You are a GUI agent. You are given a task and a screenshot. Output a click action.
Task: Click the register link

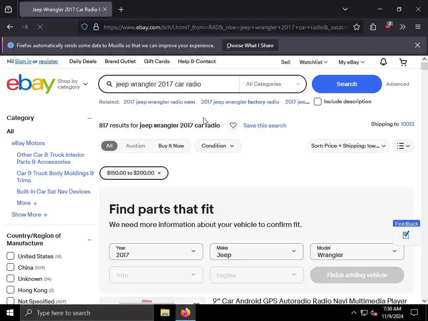click(48, 61)
